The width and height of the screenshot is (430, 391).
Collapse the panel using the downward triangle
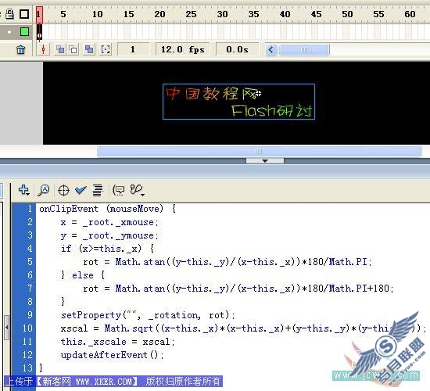(x=265, y=161)
